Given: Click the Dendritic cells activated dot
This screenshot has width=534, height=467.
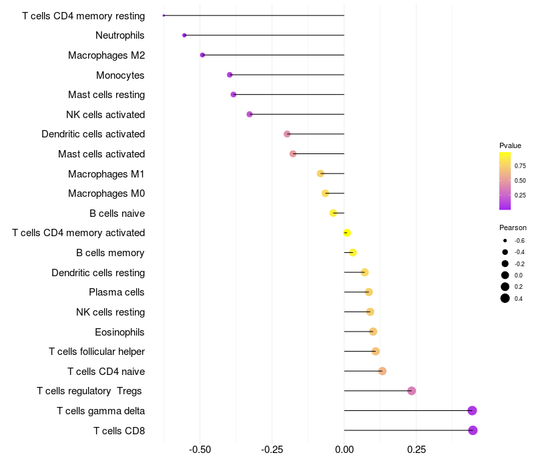Looking at the screenshot, I should (287, 134).
